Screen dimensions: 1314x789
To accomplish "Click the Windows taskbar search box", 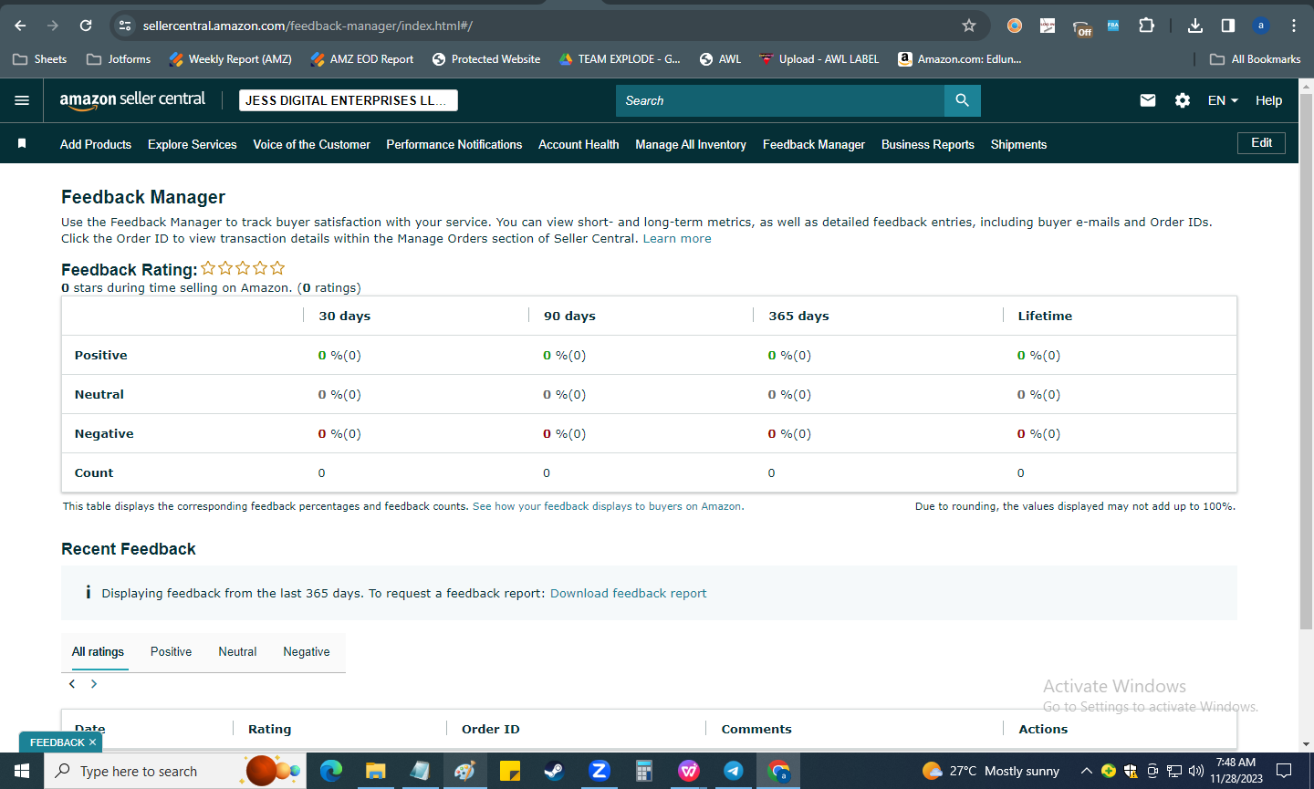I will [175, 771].
